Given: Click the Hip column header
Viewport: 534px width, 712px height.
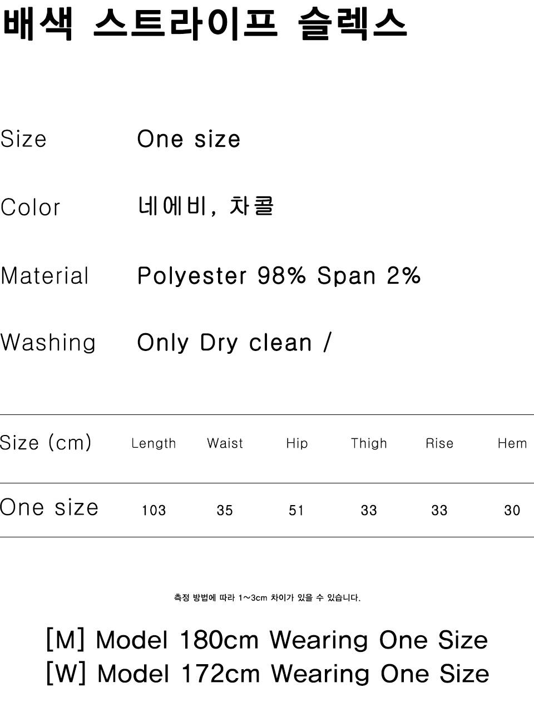Looking at the screenshot, I should 296,443.
